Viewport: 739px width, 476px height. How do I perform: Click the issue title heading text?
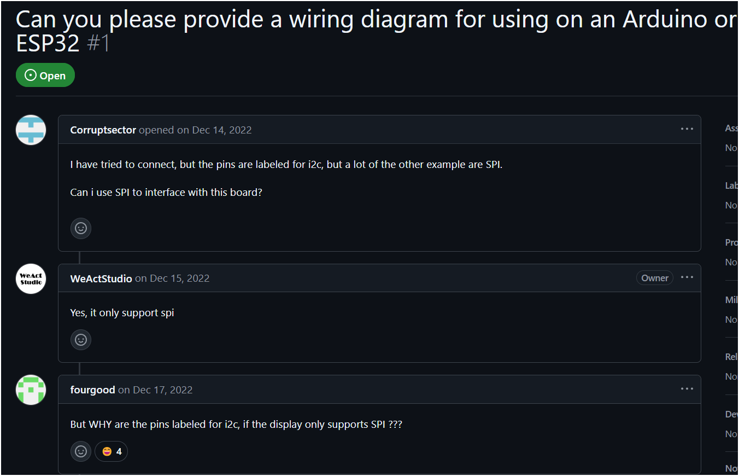coord(377,31)
